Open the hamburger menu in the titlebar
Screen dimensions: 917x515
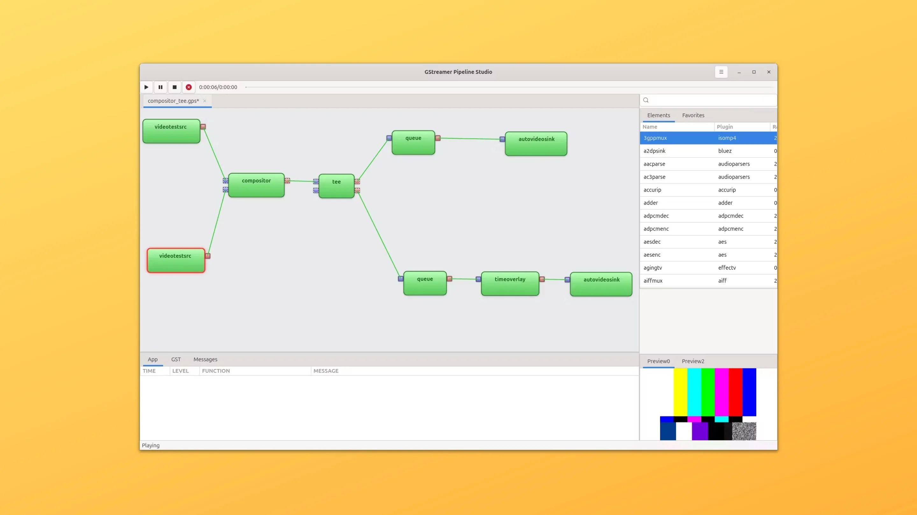point(721,72)
